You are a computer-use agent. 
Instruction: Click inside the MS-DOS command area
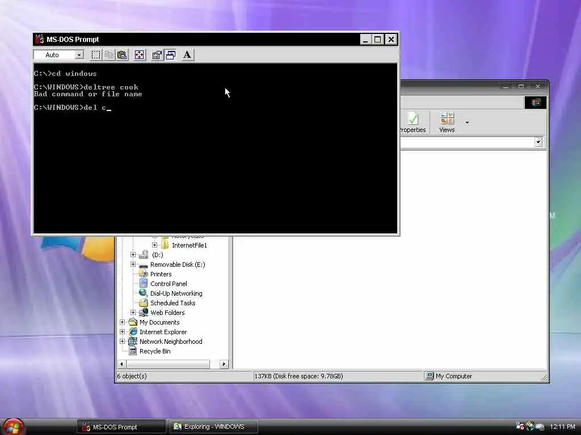(x=215, y=148)
